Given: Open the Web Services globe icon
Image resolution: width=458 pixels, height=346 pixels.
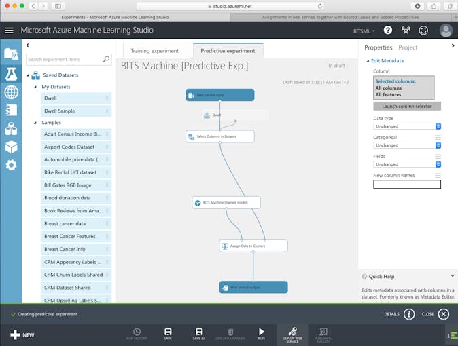Looking at the screenshot, I should coord(11,92).
